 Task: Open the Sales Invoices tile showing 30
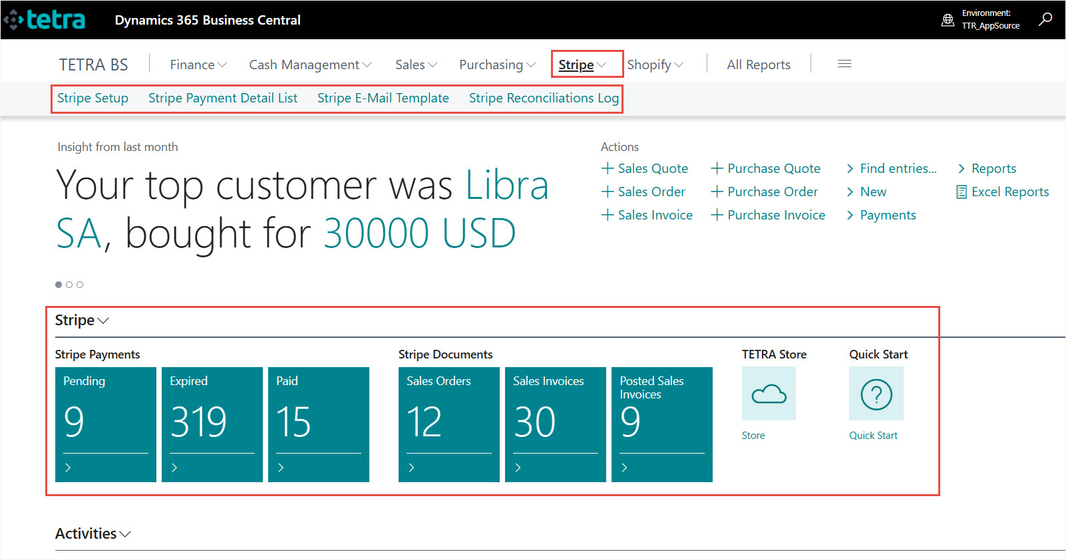pos(555,424)
